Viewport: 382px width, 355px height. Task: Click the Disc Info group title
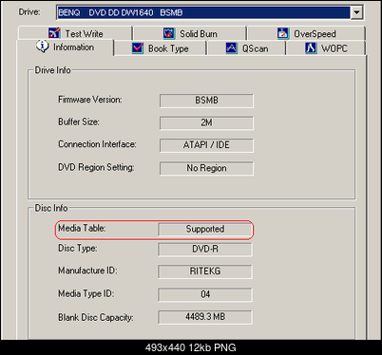tap(51, 208)
